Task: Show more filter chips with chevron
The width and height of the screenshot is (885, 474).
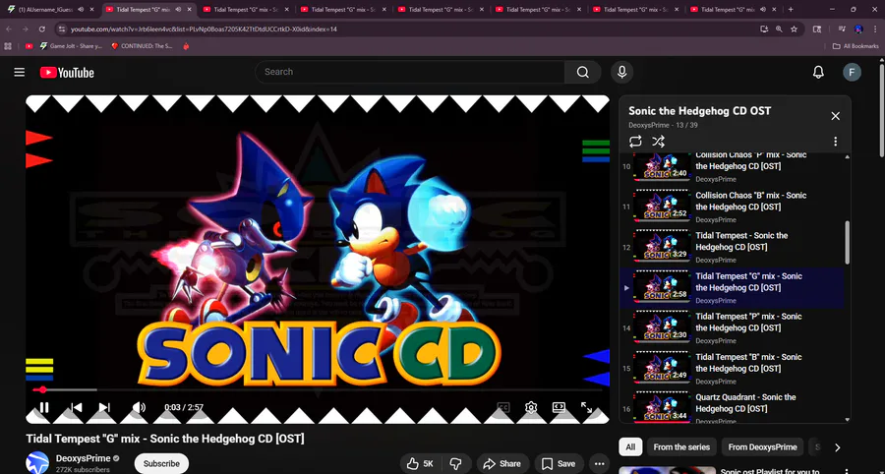Action: [837, 447]
